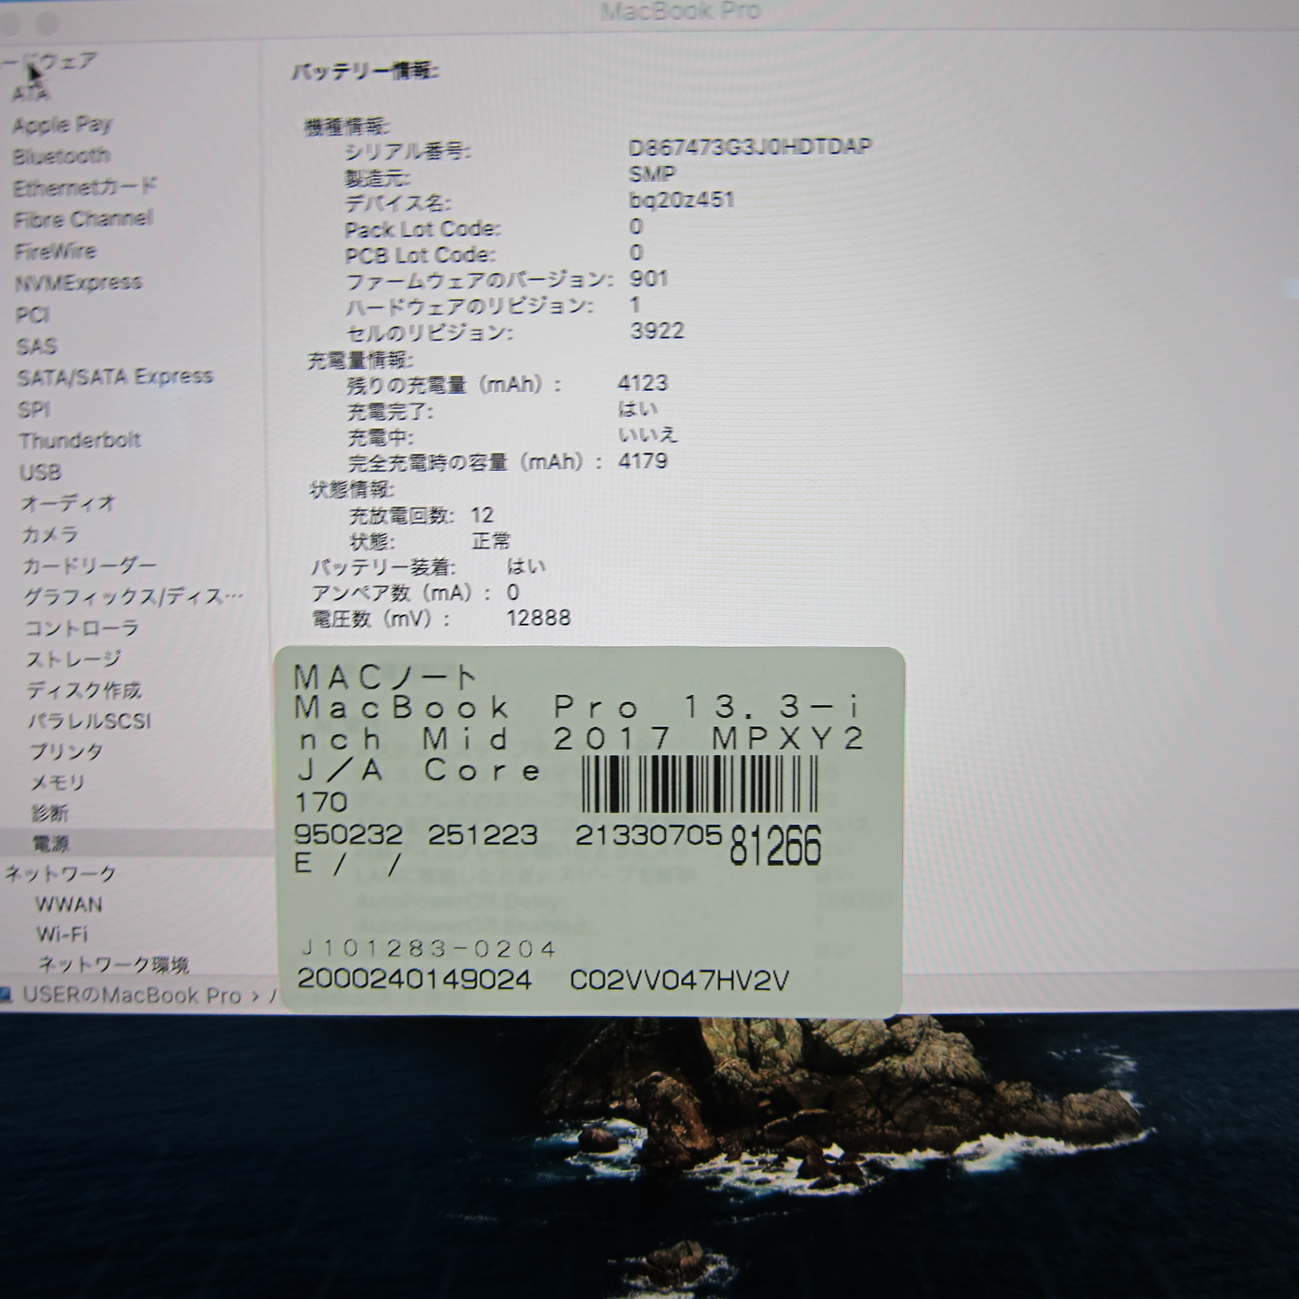Select Fibre Channel sidebar item
This screenshot has width=1299, height=1299.
click(x=84, y=218)
